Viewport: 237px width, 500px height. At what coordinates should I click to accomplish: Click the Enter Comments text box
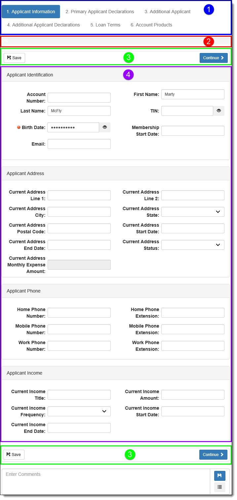point(106,481)
